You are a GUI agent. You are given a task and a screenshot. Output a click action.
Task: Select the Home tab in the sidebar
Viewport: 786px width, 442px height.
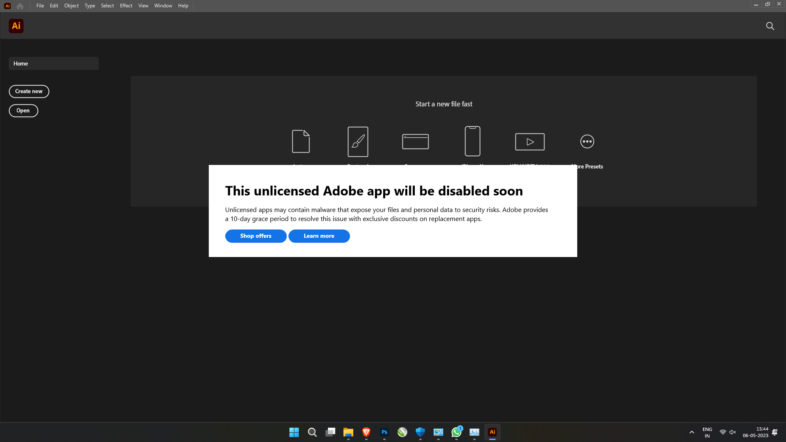click(x=54, y=63)
